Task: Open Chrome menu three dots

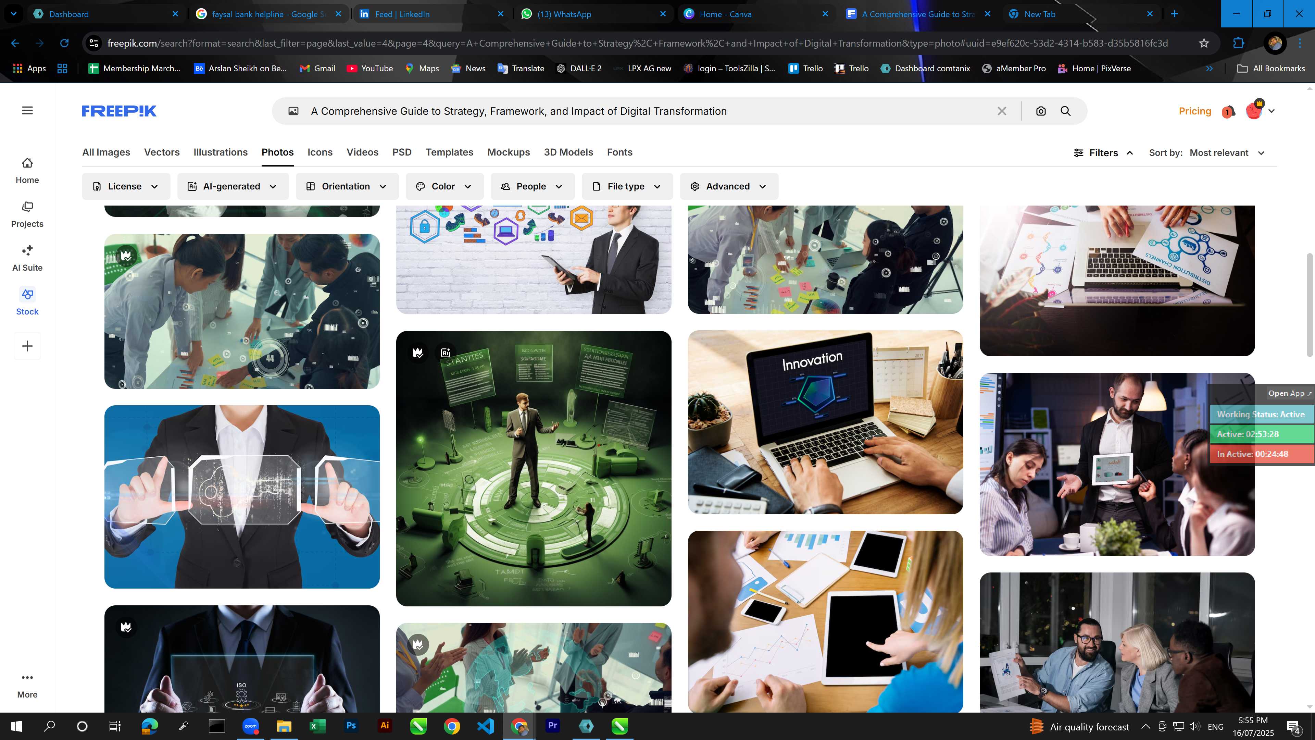Action: coord(1300,44)
